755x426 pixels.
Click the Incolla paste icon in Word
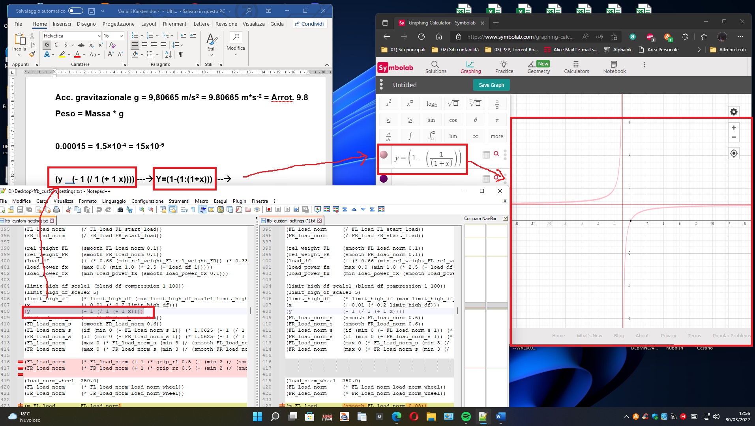click(x=19, y=42)
